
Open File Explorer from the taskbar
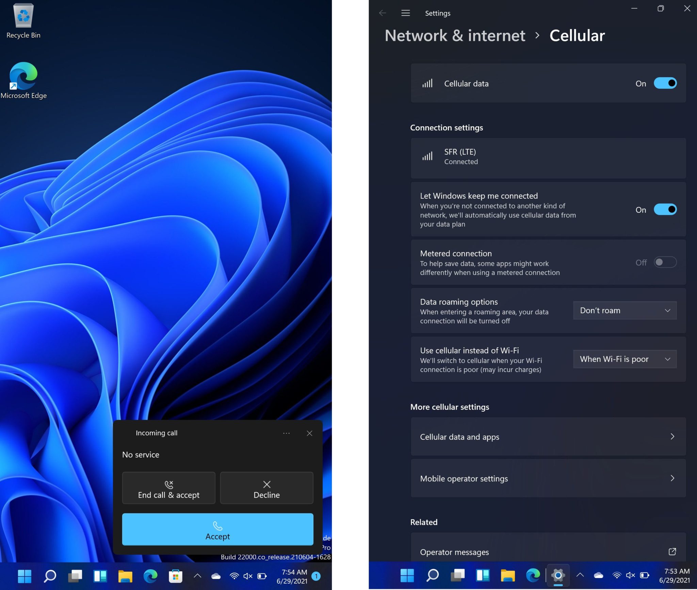click(125, 576)
